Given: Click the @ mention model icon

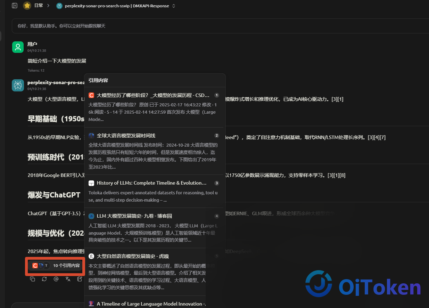Looking at the screenshot, I should 56,279.
